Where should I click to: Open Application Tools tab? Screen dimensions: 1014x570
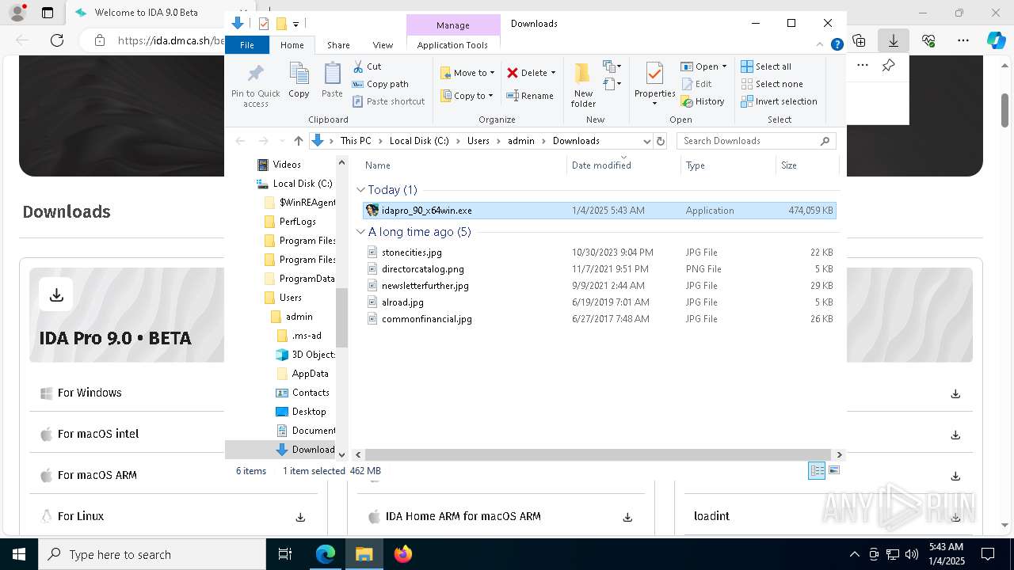point(452,45)
